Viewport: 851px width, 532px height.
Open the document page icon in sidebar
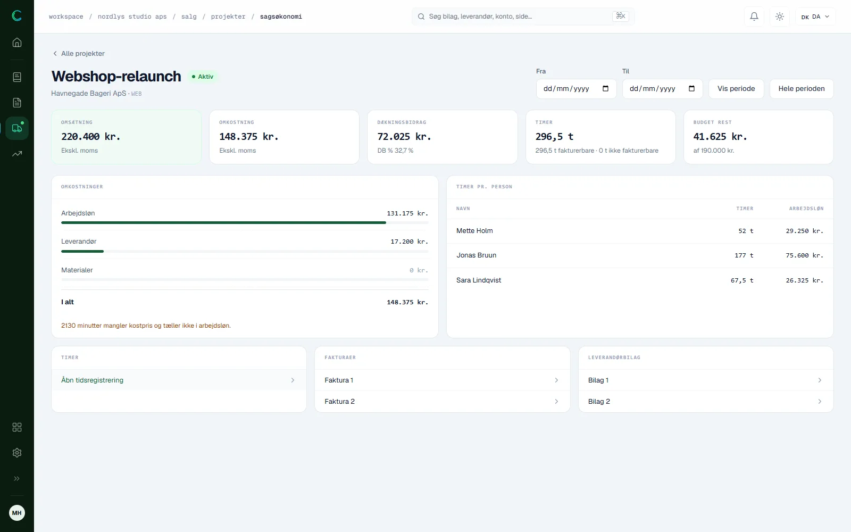click(x=17, y=103)
